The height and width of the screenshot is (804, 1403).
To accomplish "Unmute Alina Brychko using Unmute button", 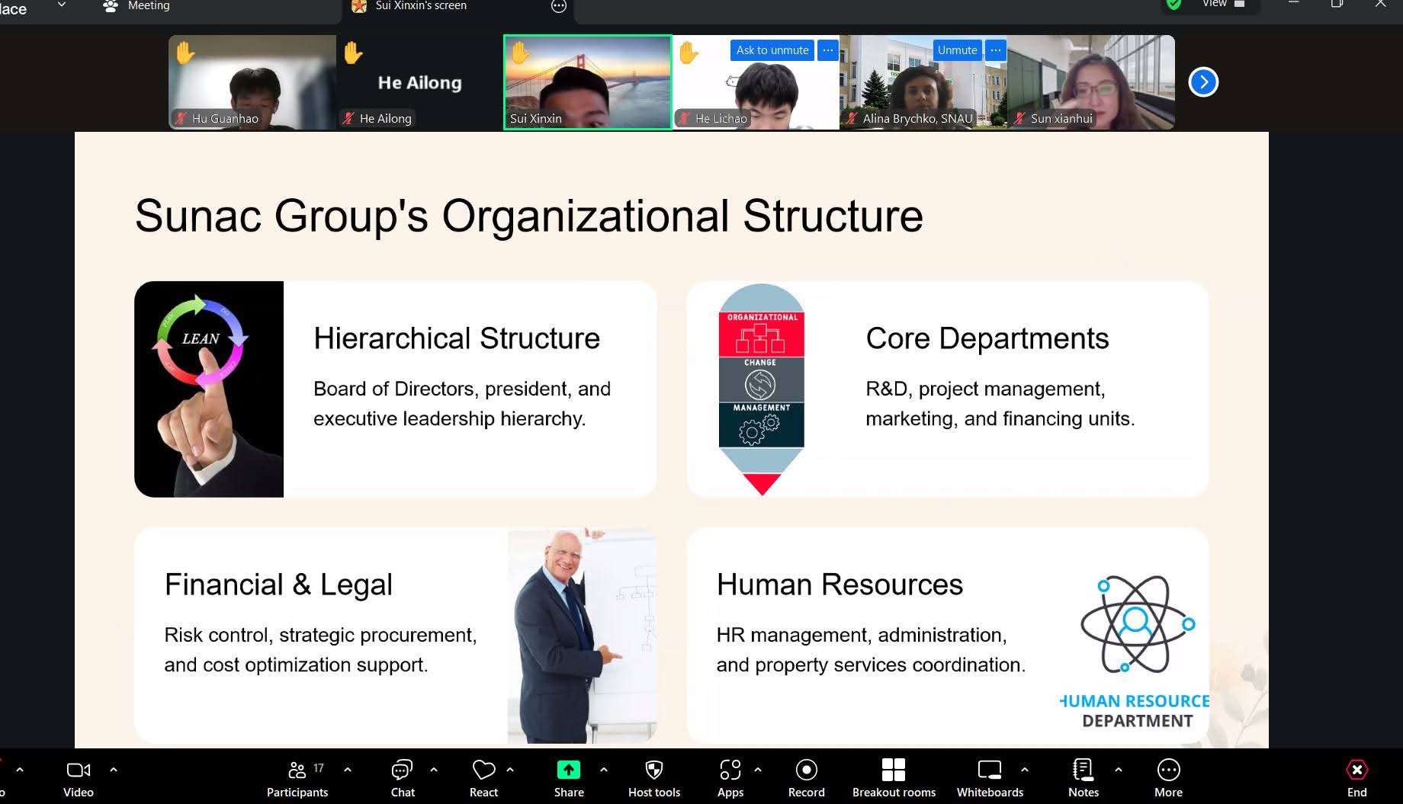I will click(x=957, y=50).
